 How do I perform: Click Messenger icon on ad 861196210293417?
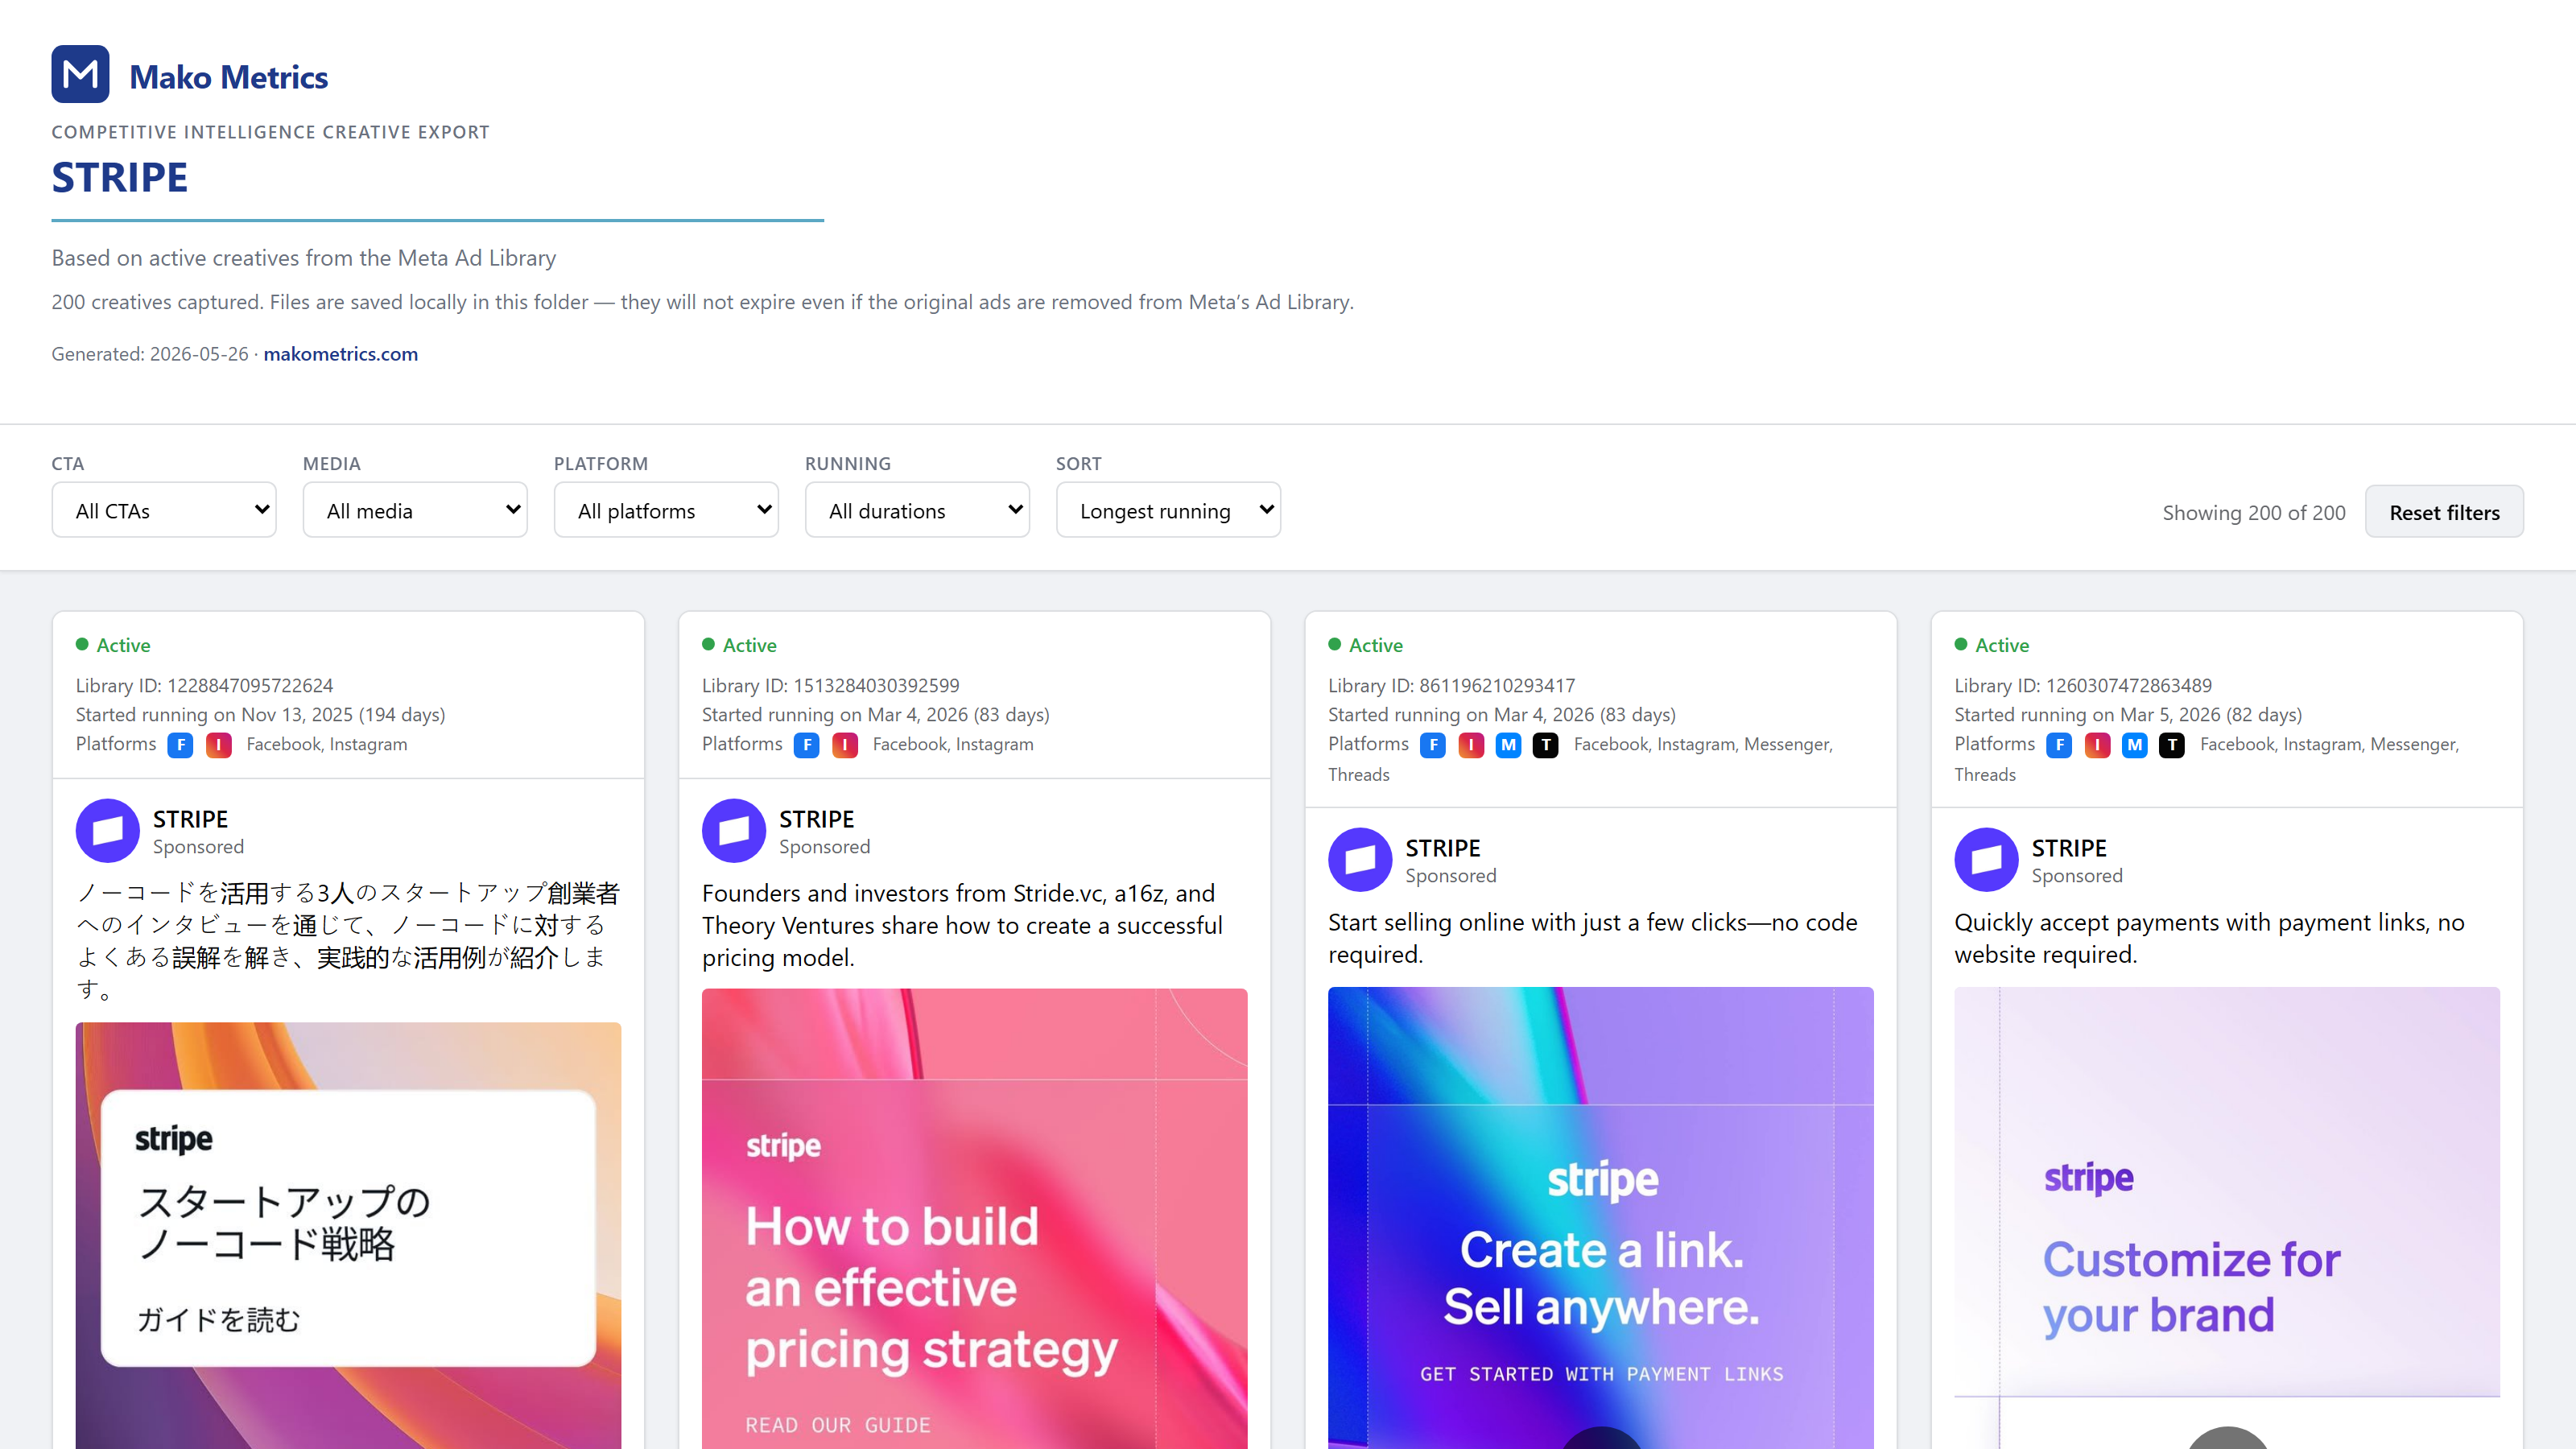1508,745
